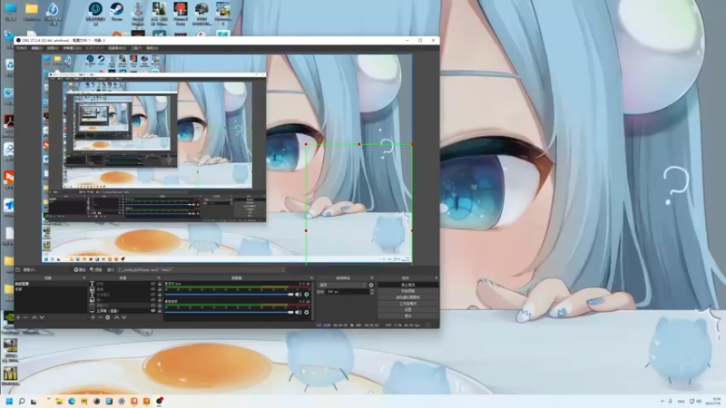Pop out the Audio Mixer dock panel
The width and height of the screenshot is (726, 408).
point(311,278)
